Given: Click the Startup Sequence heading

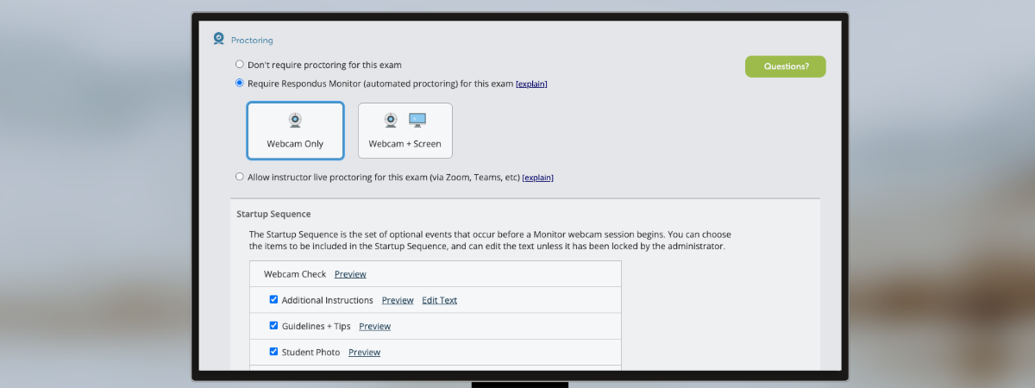Looking at the screenshot, I should 273,214.
